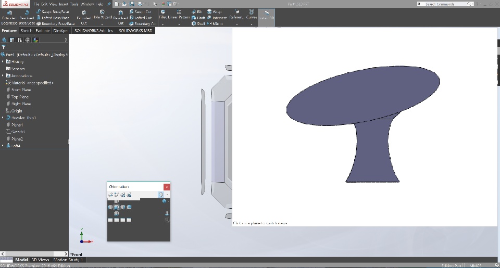Click the Options gear icon
500x268 pixels.
click(175, 4)
